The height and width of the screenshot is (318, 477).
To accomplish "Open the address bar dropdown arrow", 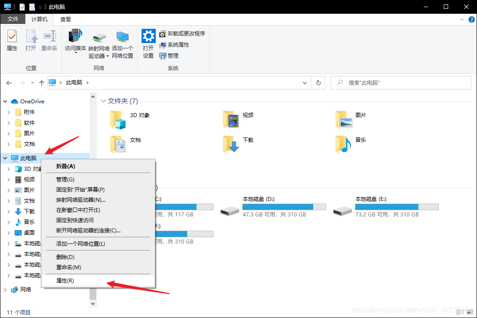I will click(x=304, y=82).
